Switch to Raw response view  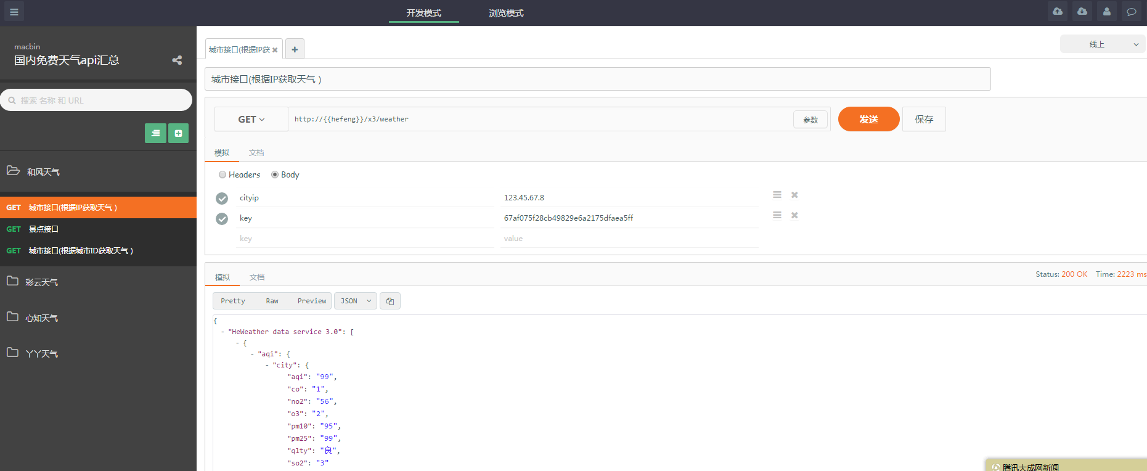tap(272, 301)
